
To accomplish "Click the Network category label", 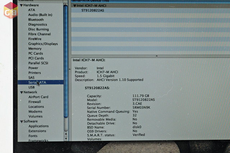I will point(30,92).
